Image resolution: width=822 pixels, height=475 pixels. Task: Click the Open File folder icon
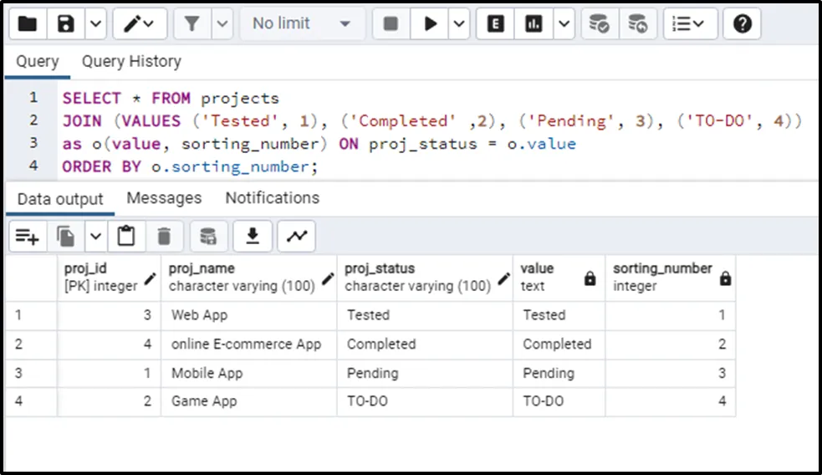(x=28, y=23)
